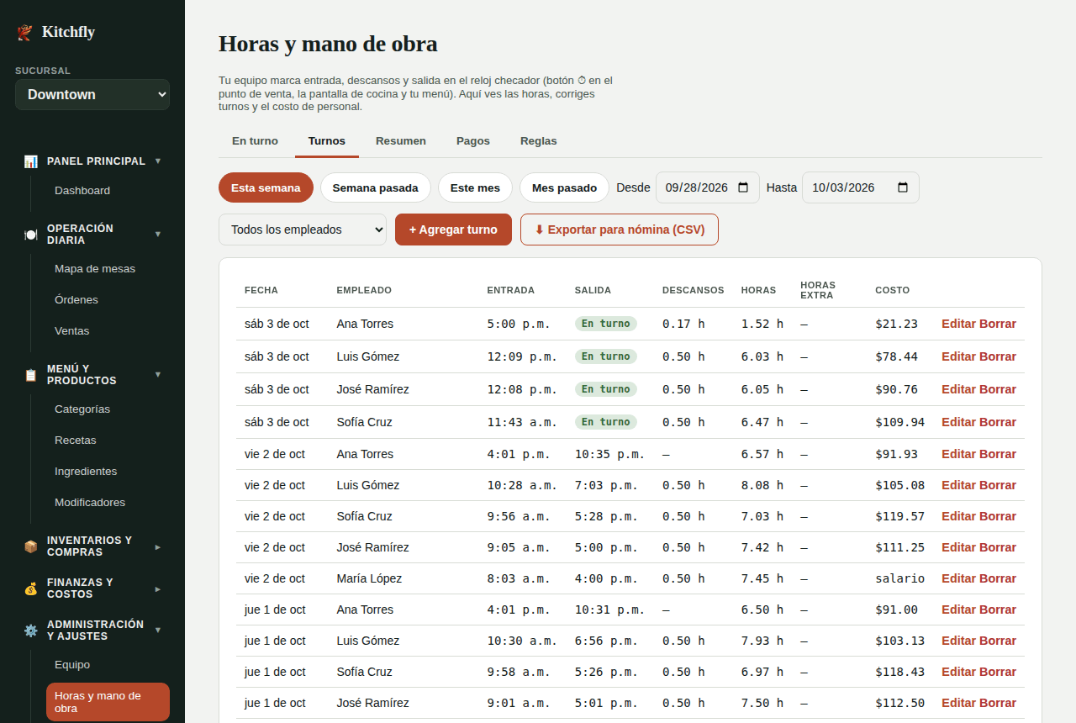Click the Menú y Productos clipboard icon
The image size is (1076, 723).
click(31, 375)
